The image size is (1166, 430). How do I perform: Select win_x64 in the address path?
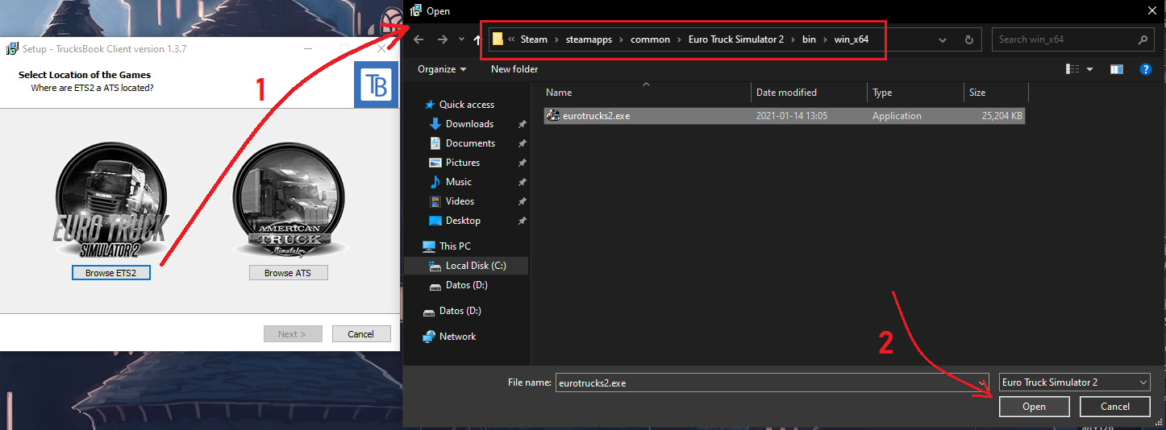click(x=851, y=39)
